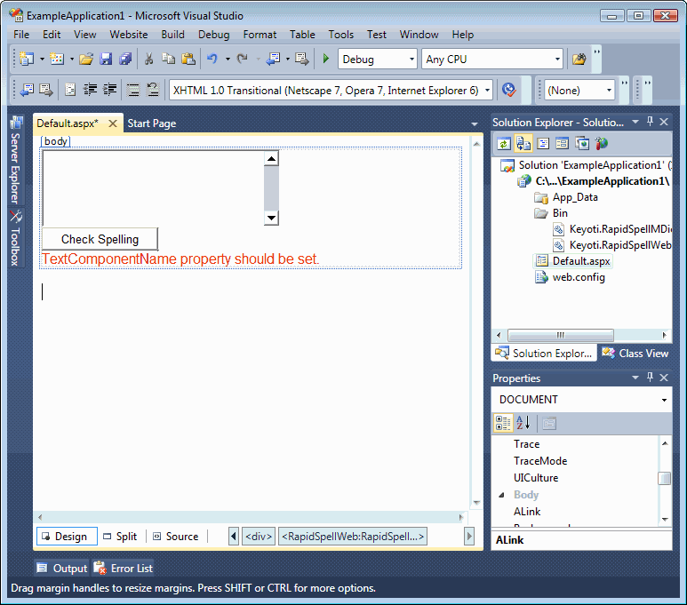687x605 pixels.
Task: Open the Table menu
Action: click(302, 34)
